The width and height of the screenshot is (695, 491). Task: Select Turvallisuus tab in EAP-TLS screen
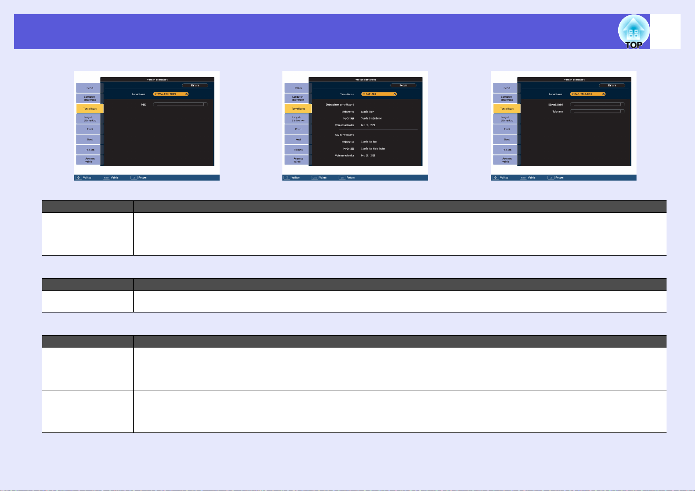pos(298,108)
